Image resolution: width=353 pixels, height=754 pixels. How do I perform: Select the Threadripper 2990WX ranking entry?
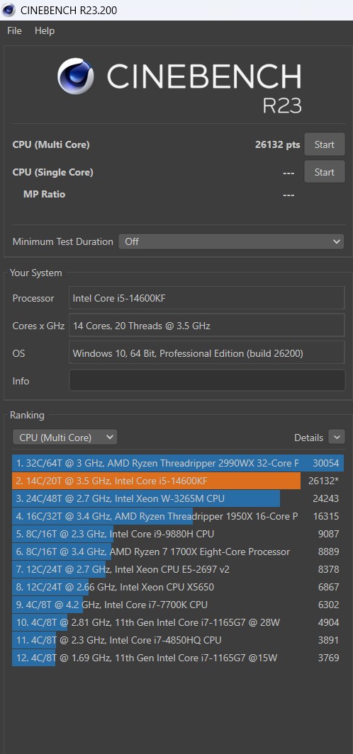(178, 463)
